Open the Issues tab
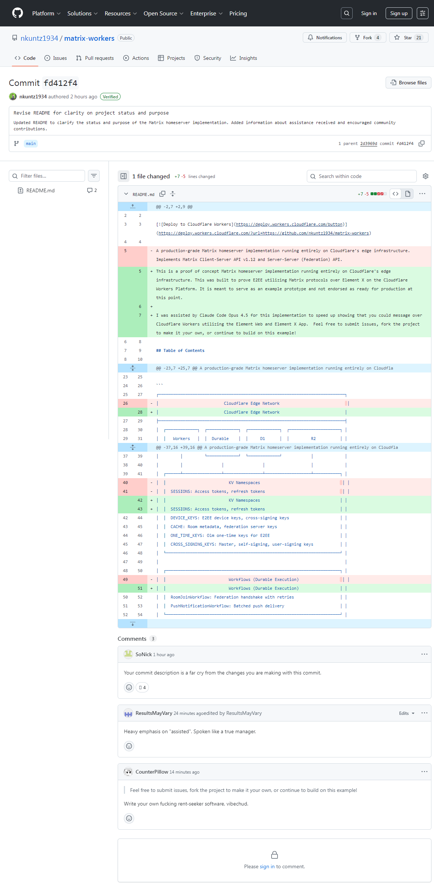This screenshot has height=891, width=434. (x=56, y=58)
